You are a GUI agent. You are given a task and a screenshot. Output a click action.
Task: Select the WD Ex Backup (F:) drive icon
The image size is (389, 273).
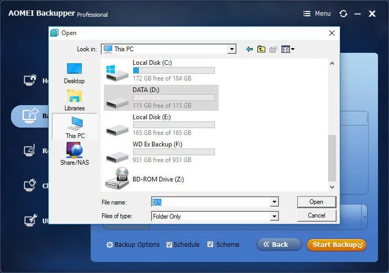(117, 156)
